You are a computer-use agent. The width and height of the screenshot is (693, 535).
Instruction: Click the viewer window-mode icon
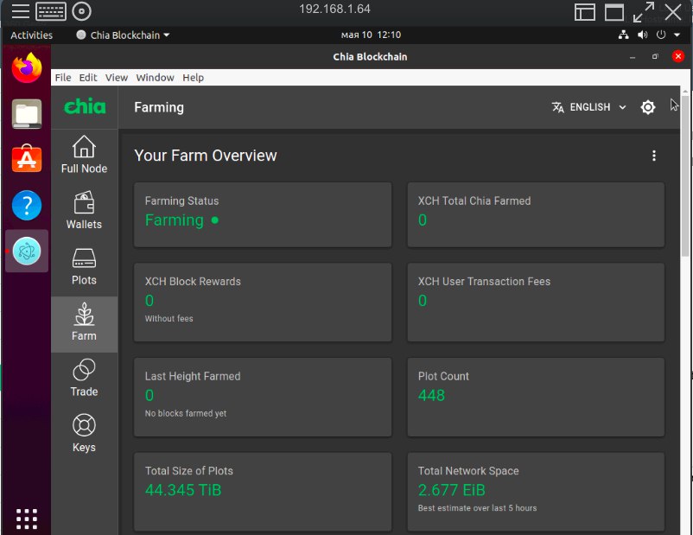(x=614, y=12)
